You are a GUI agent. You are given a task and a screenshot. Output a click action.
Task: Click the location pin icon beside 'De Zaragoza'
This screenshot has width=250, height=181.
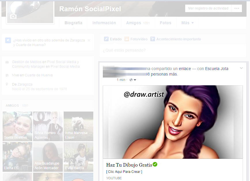coord(7,84)
